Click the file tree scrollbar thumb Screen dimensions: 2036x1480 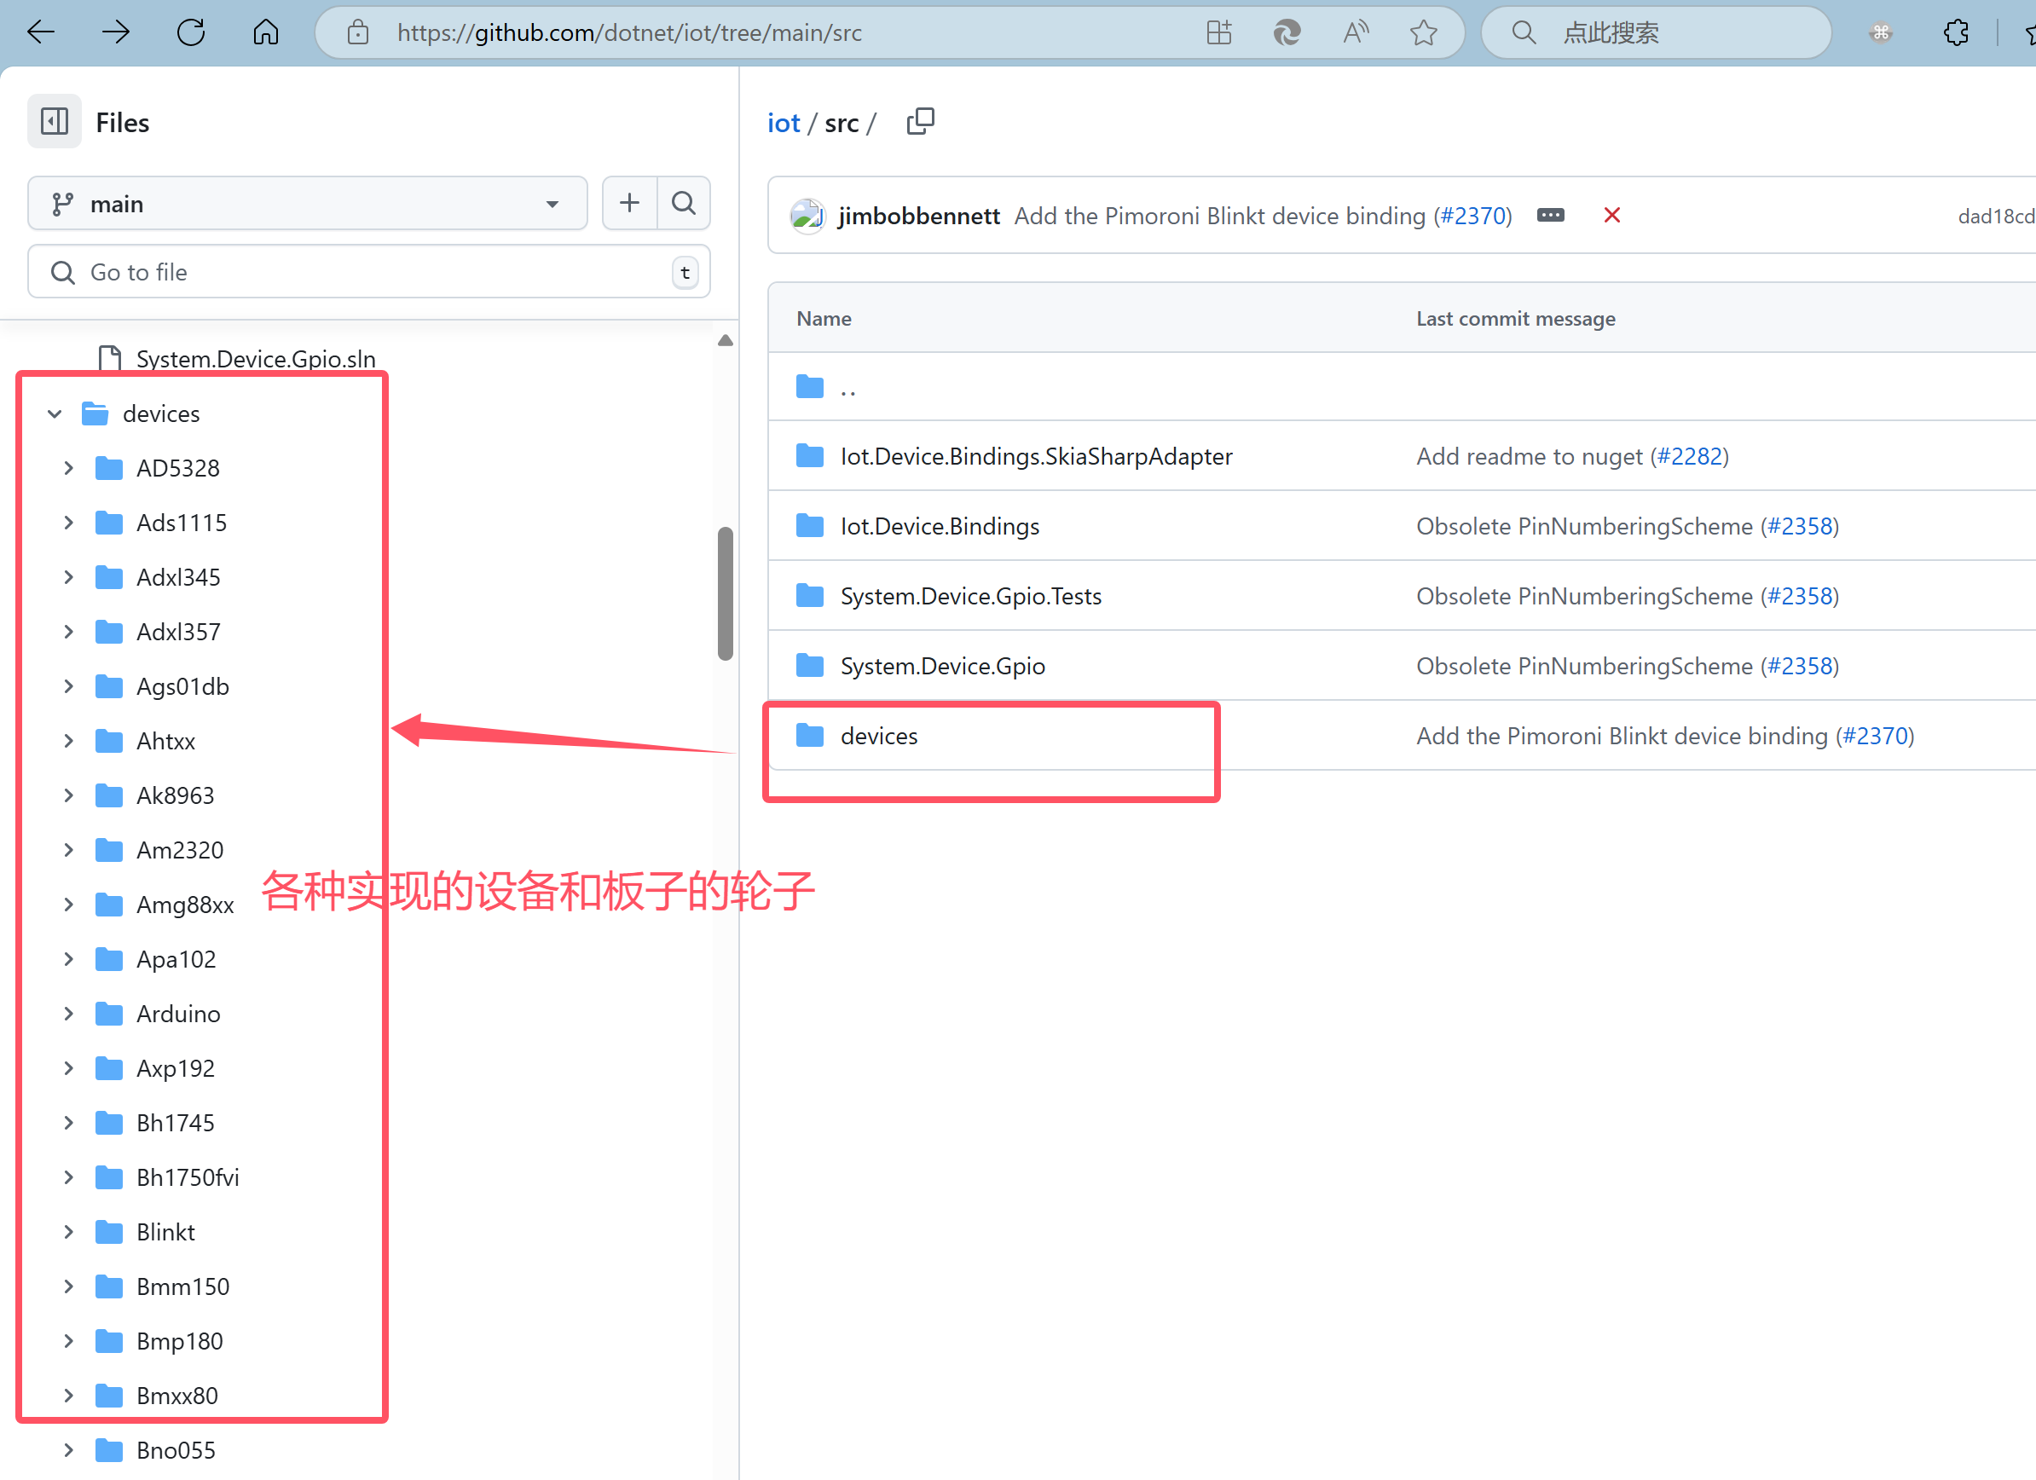(x=726, y=593)
